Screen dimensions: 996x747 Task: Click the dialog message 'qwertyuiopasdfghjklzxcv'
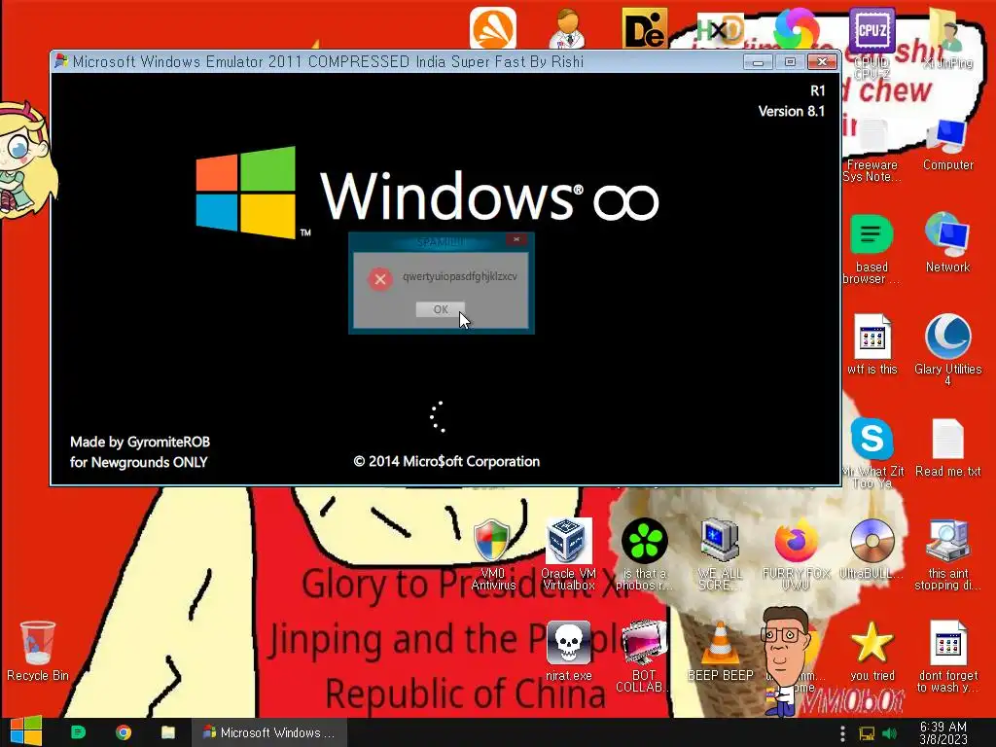tap(460, 277)
